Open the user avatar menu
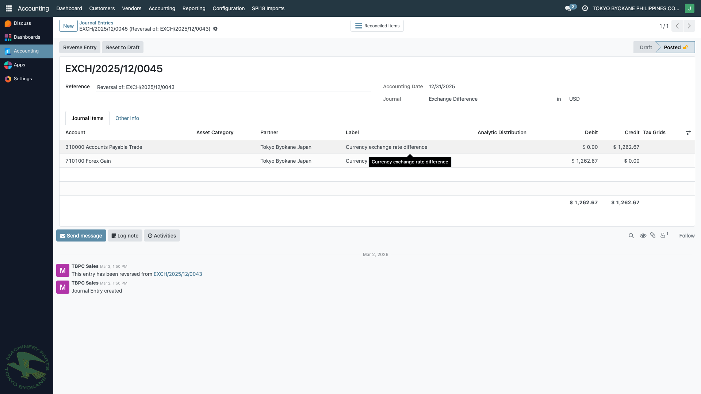The image size is (701, 394). tap(689, 8)
